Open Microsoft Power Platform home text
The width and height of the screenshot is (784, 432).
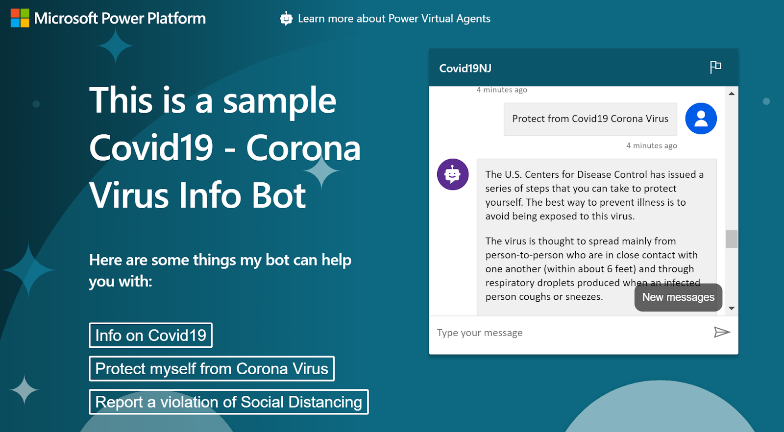(120, 19)
